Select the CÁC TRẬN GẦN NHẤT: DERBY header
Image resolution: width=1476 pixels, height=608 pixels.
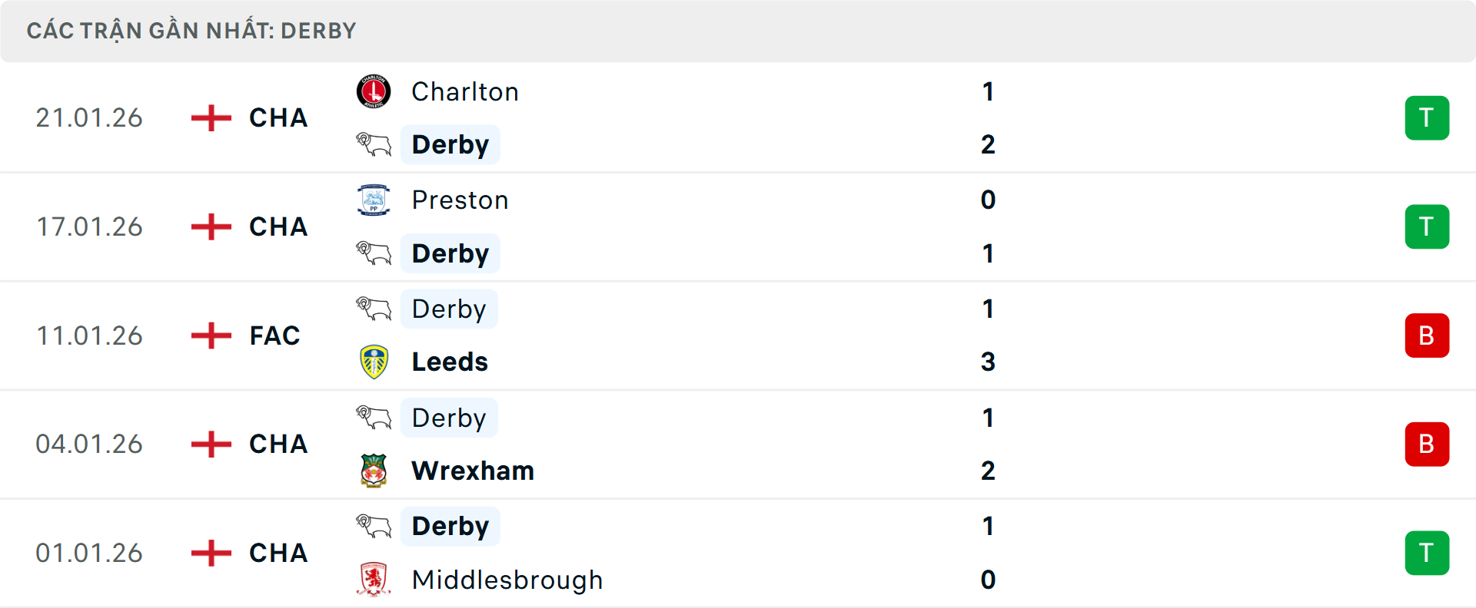191,31
